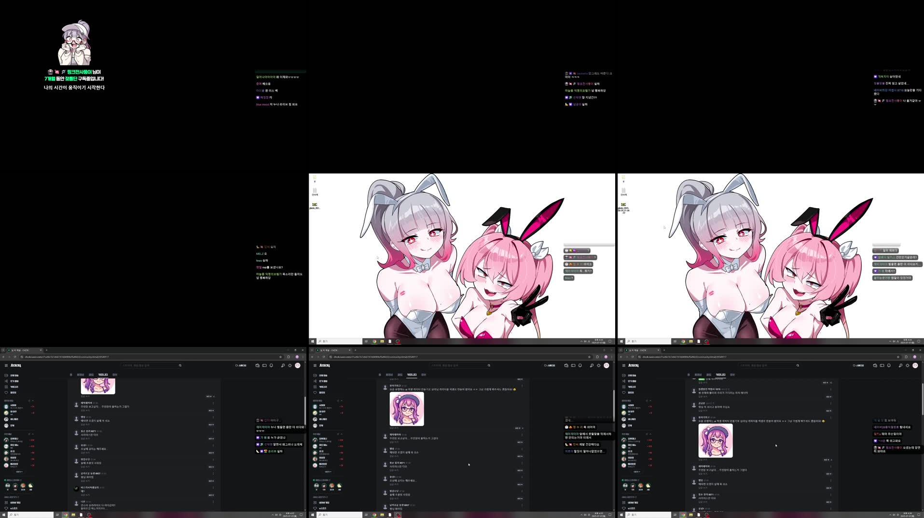
Task: Select the 정보 tab in bottom-left browser
Action: click(115, 374)
